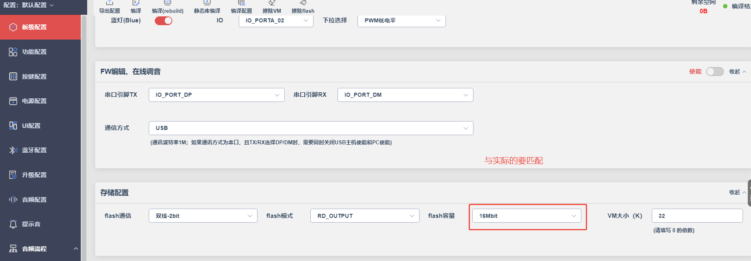Open the flash模式 RD_OUTPUT dropdown

[x=365, y=216]
